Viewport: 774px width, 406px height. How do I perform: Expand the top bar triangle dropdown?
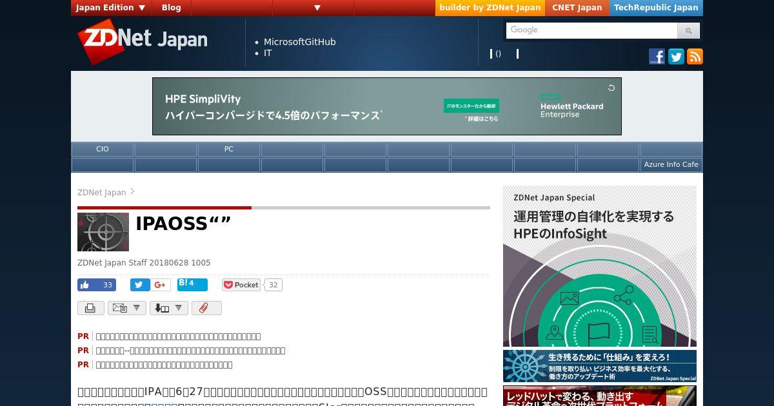point(317,8)
